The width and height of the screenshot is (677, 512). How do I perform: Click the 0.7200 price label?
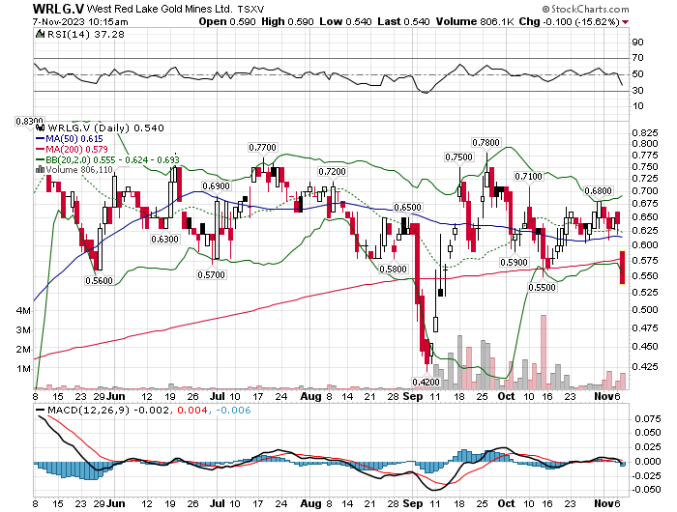(332, 172)
